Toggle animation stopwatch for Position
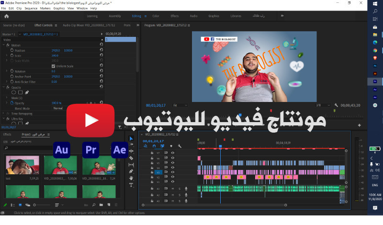383x225 pixels. 11,50
